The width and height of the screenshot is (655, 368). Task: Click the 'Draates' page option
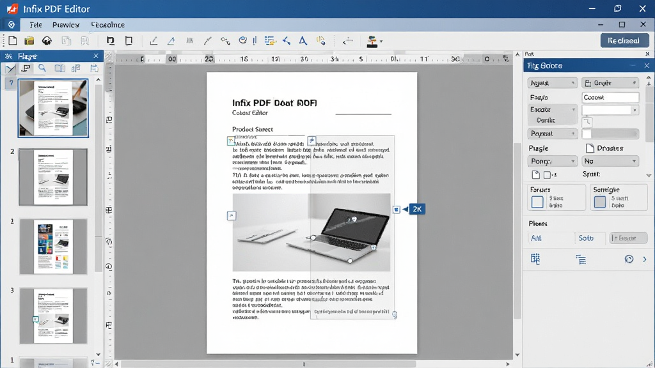tap(604, 148)
